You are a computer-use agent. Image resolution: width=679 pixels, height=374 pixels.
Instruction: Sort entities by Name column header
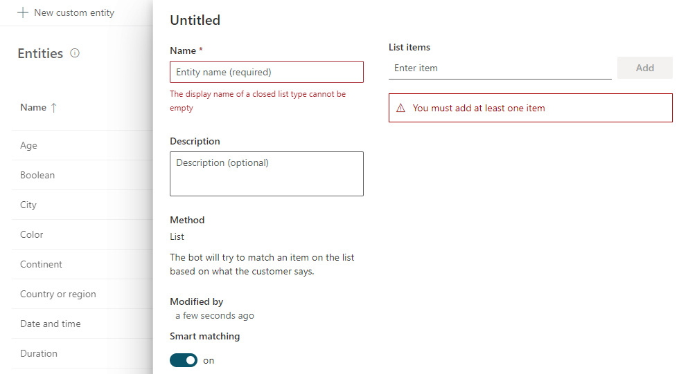[33, 108]
